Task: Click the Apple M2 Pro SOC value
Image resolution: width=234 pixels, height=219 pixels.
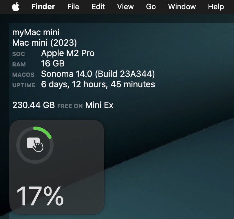Action: 68,53
